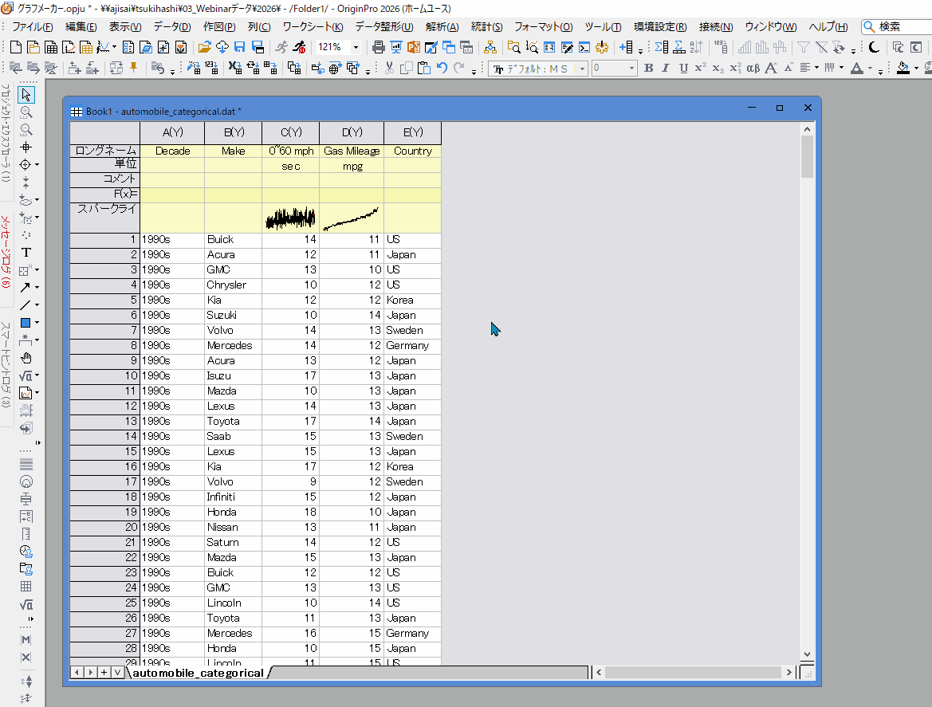Open the 121% zoom level dropdown

[356, 47]
